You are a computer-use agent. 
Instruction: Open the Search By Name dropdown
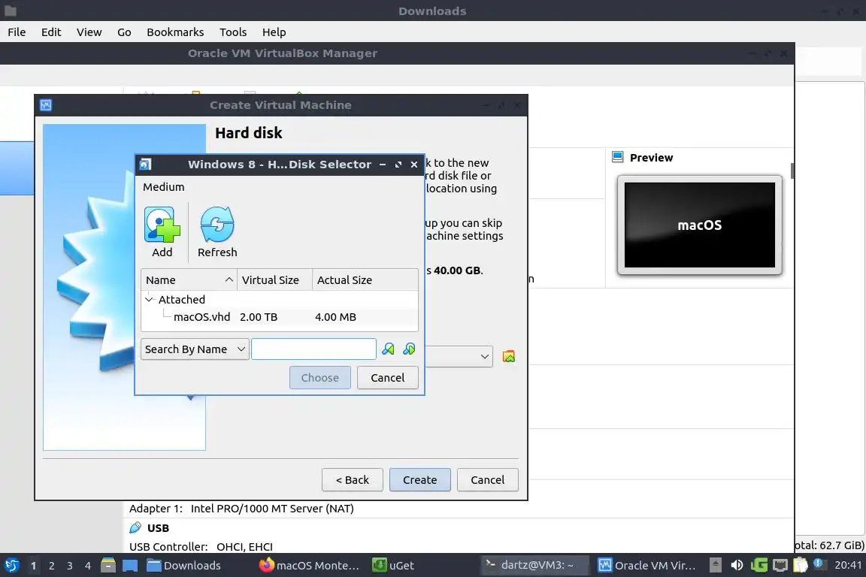[195, 349]
